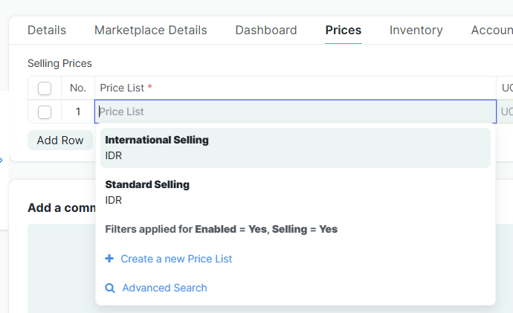Focus the Price List input field
The height and width of the screenshot is (313, 513).
coord(295,112)
